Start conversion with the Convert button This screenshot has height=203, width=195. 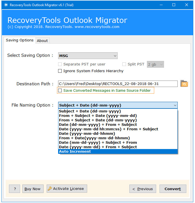click(173, 189)
